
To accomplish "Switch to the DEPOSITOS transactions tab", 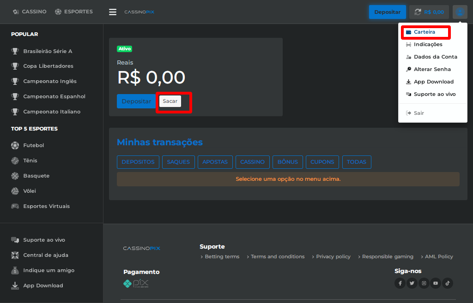I will coord(138,162).
